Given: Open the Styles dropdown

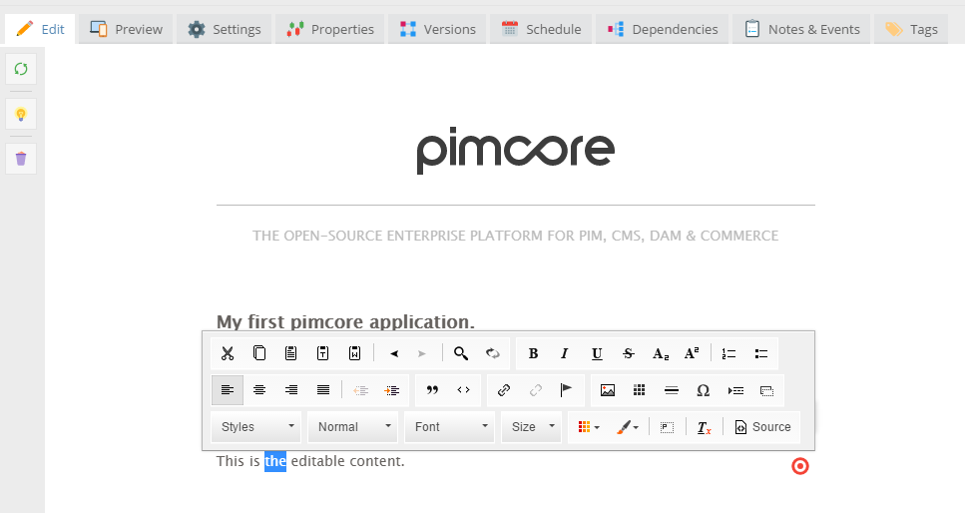Looking at the screenshot, I should tap(257, 427).
